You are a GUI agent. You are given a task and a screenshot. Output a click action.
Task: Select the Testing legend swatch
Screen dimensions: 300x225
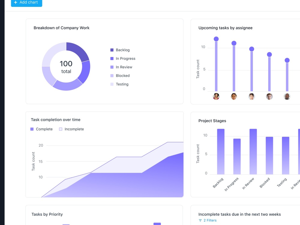point(112,84)
